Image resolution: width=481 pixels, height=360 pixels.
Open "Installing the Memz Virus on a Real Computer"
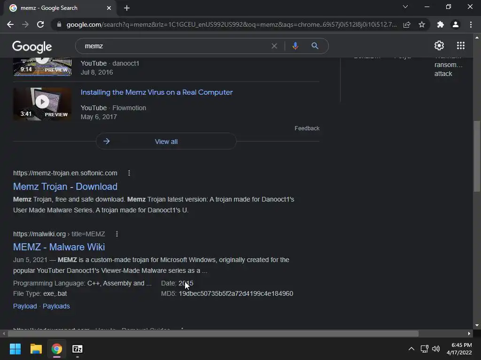(156, 92)
